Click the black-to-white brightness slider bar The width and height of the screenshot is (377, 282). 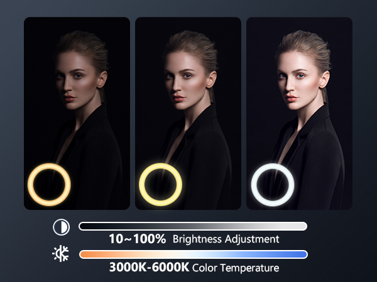193,226
